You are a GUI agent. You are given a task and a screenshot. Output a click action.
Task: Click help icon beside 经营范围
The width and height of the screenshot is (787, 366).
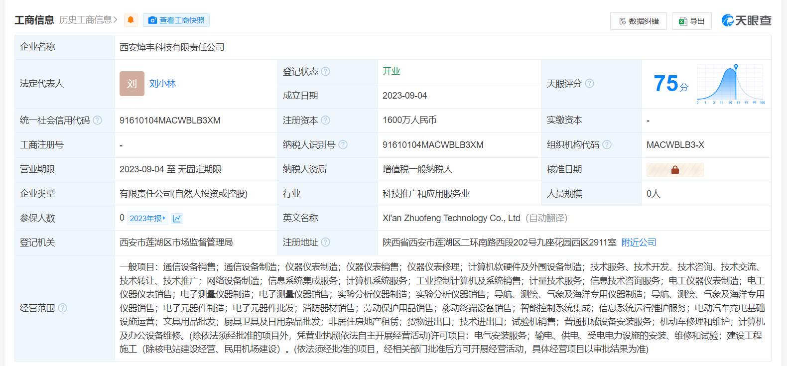(63, 308)
